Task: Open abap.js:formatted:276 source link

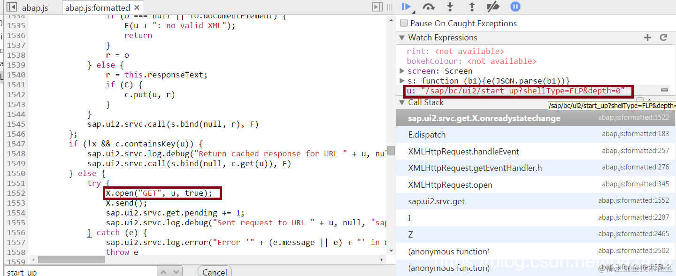Action: (x=636, y=168)
